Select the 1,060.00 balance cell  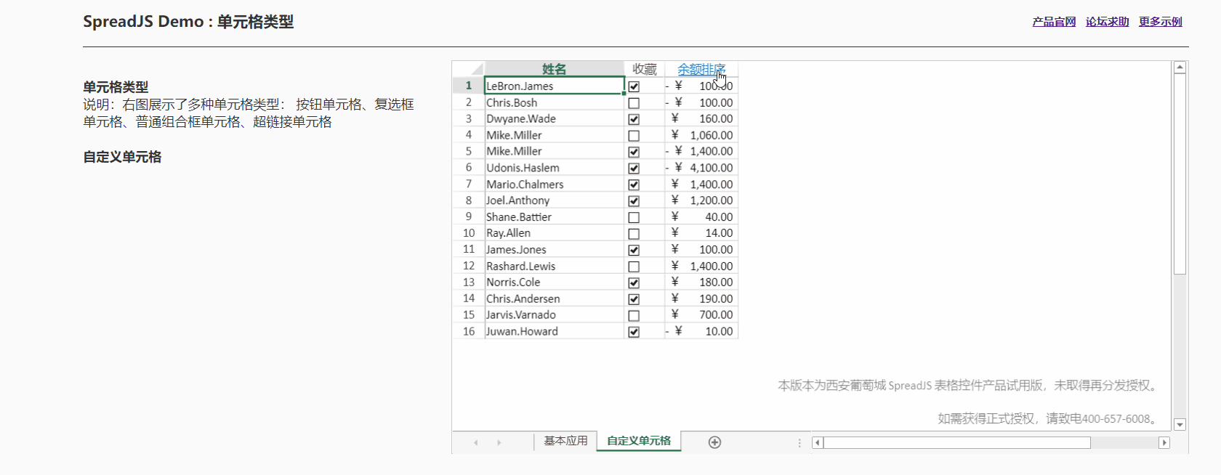[x=701, y=135]
